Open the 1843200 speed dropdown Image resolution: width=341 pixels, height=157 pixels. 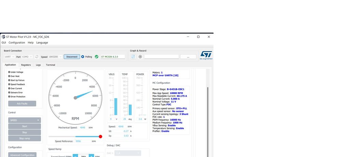click(x=55, y=57)
